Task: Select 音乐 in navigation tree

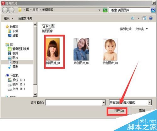Action: tap(15, 67)
